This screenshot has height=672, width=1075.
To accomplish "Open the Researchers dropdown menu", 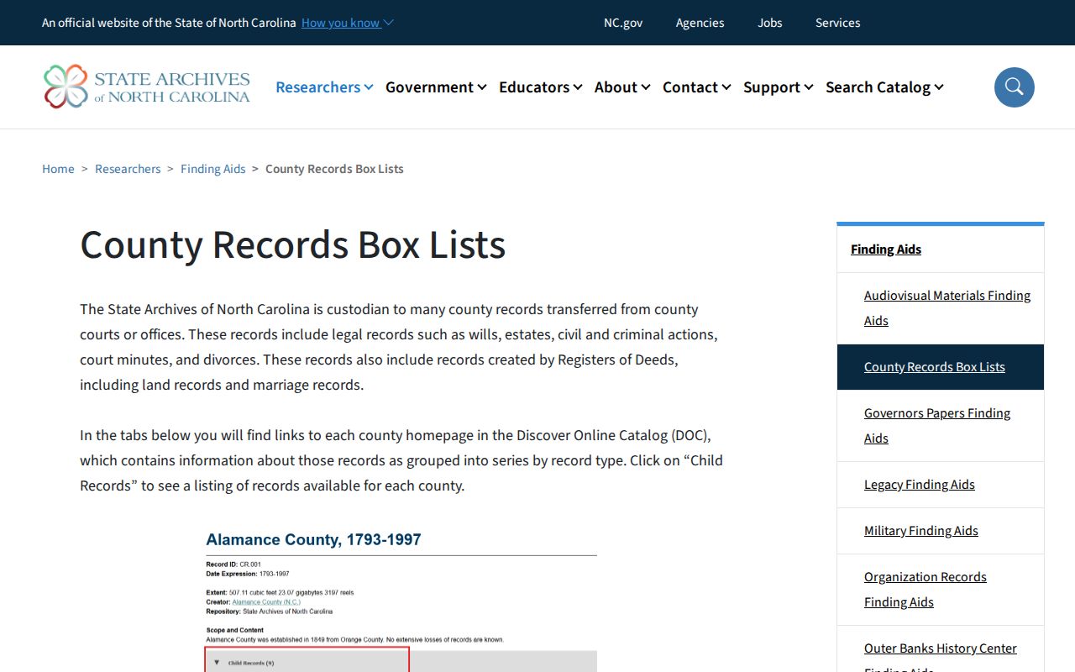I will click(324, 87).
